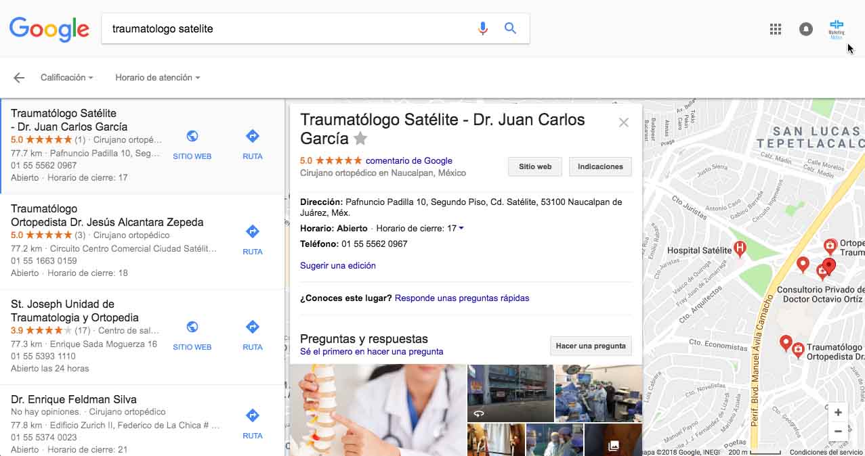Open the photo gallery icon thumbnail
The width and height of the screenshot is (865, 456).
613,440
